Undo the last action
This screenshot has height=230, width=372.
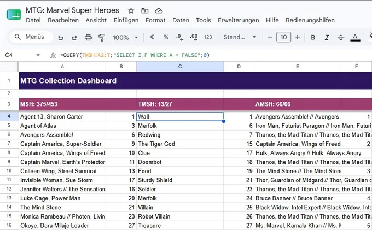(x=61, y=37)
